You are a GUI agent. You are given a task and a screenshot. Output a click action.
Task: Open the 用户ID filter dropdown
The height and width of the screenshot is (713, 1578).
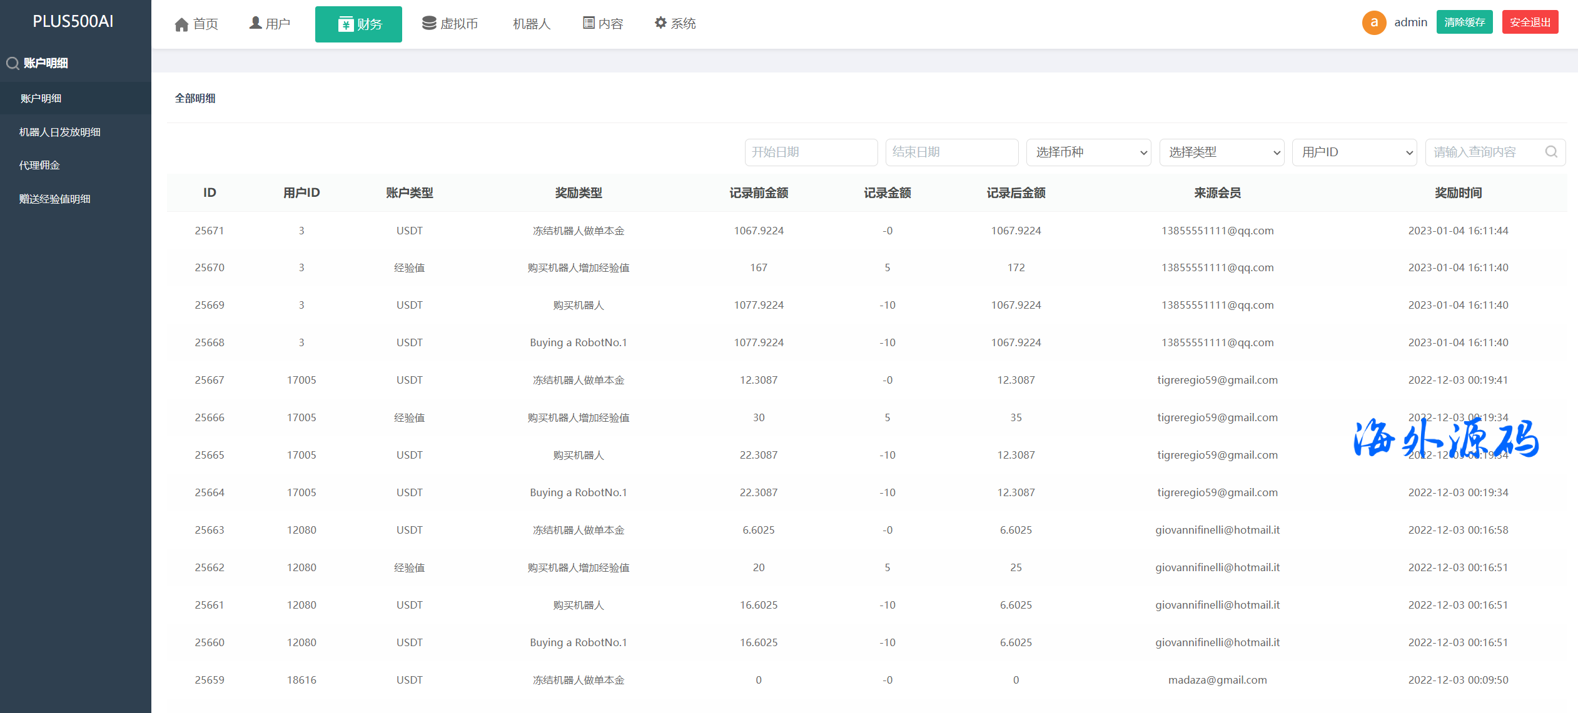[1354, 152]
